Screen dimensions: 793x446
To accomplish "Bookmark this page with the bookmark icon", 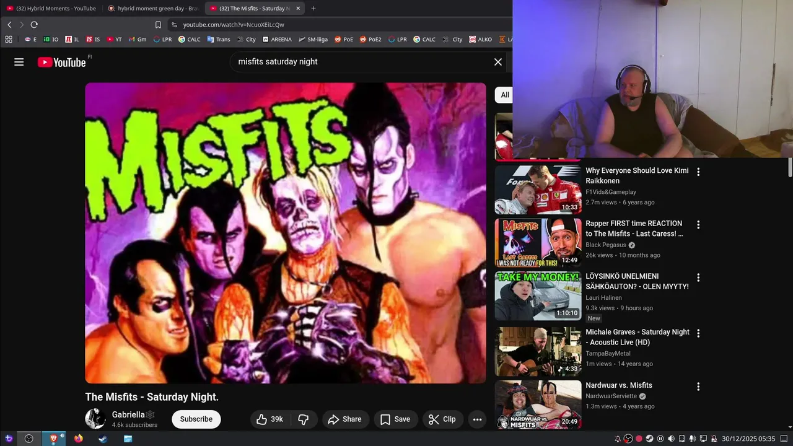I will click(158, 25).
